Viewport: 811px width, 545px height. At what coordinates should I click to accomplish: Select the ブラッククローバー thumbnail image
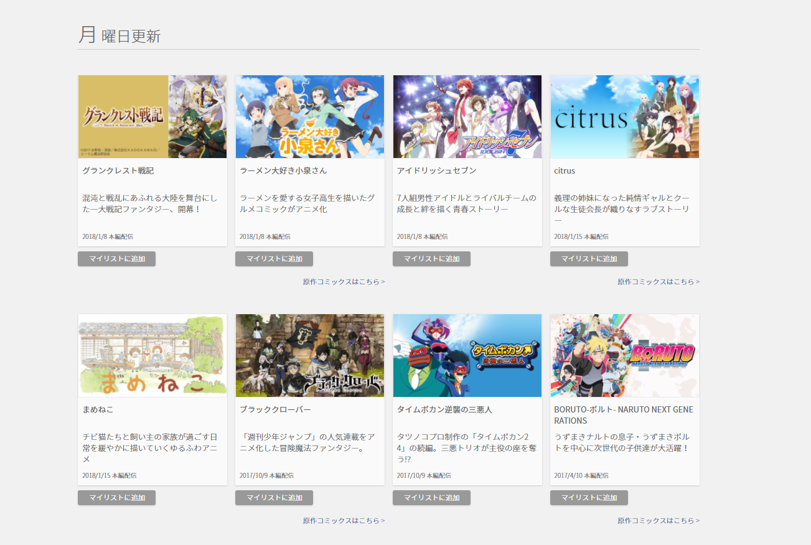(310, 356)
